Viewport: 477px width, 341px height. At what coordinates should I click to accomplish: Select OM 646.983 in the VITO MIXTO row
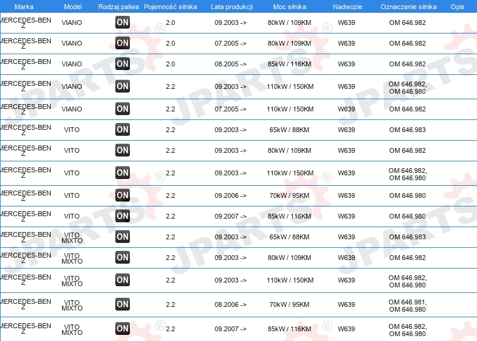[x=407, y=237]
